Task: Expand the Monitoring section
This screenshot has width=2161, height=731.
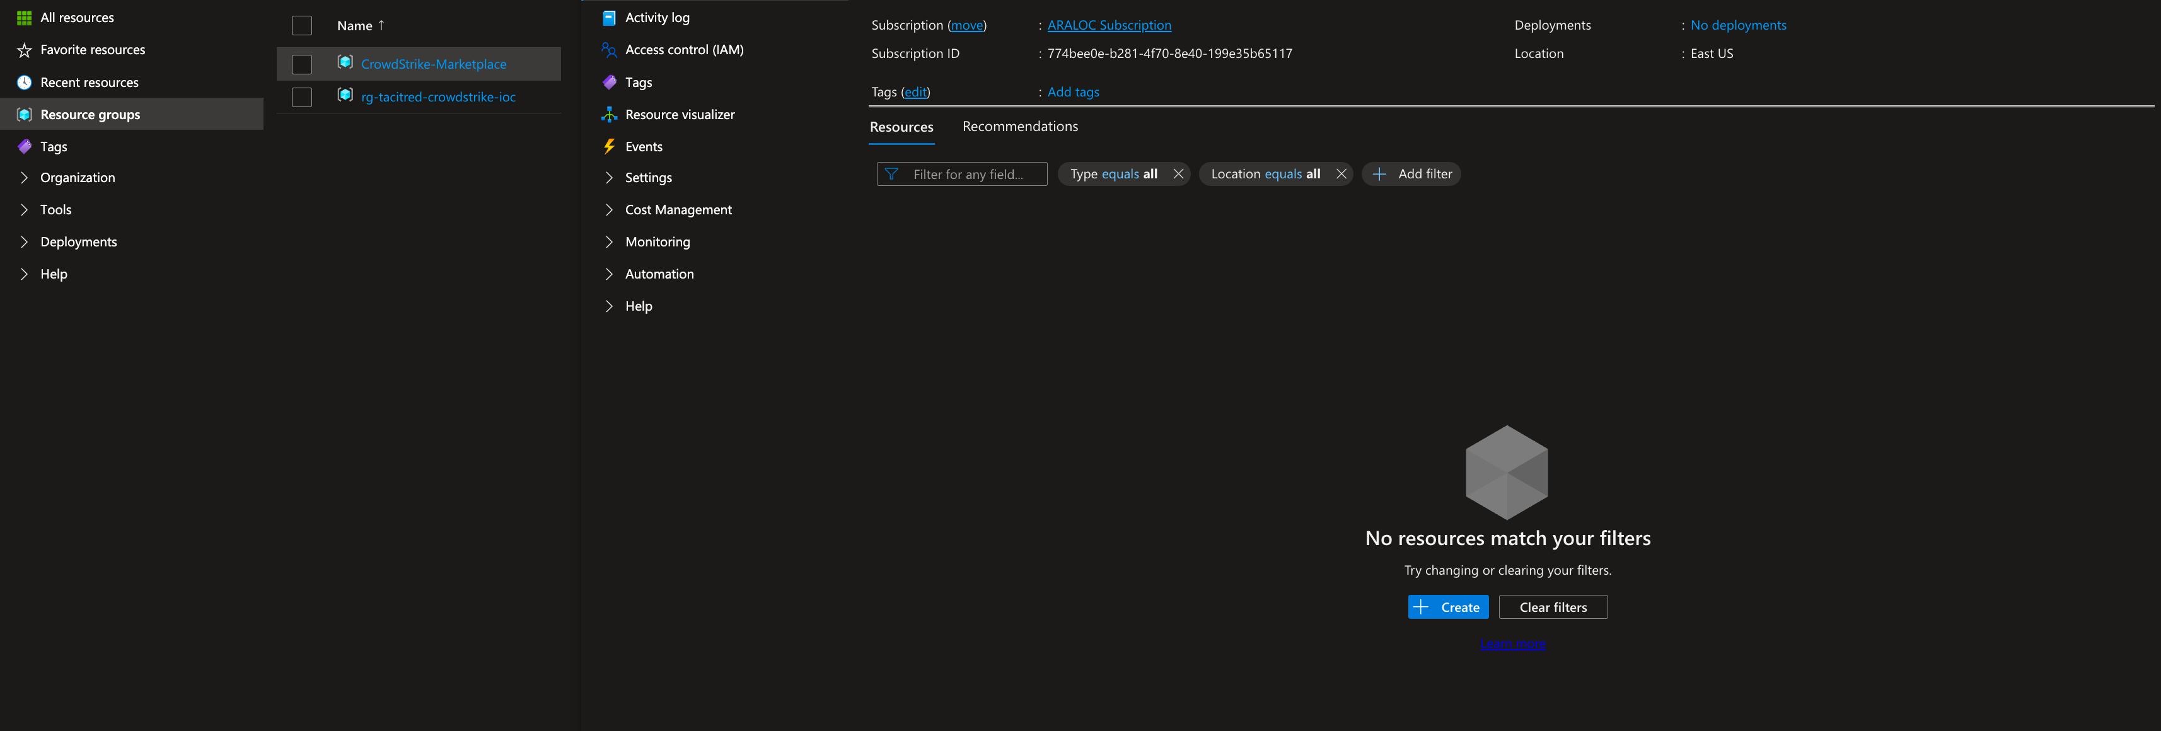Action: coord(659,241)
